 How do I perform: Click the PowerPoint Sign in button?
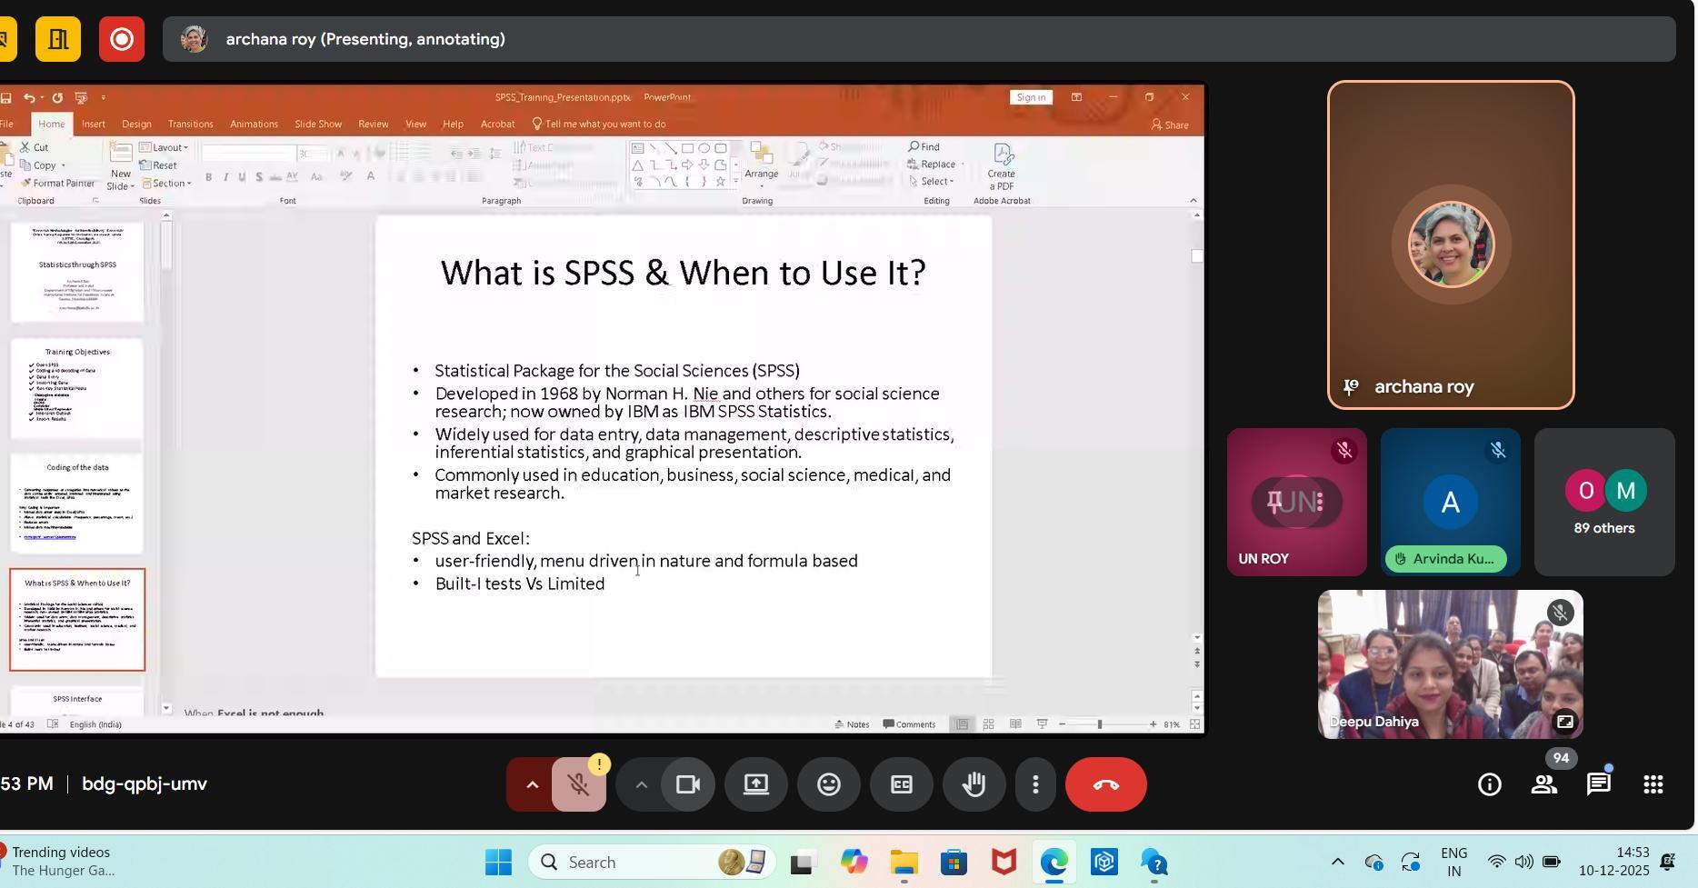coord(1031,97)
